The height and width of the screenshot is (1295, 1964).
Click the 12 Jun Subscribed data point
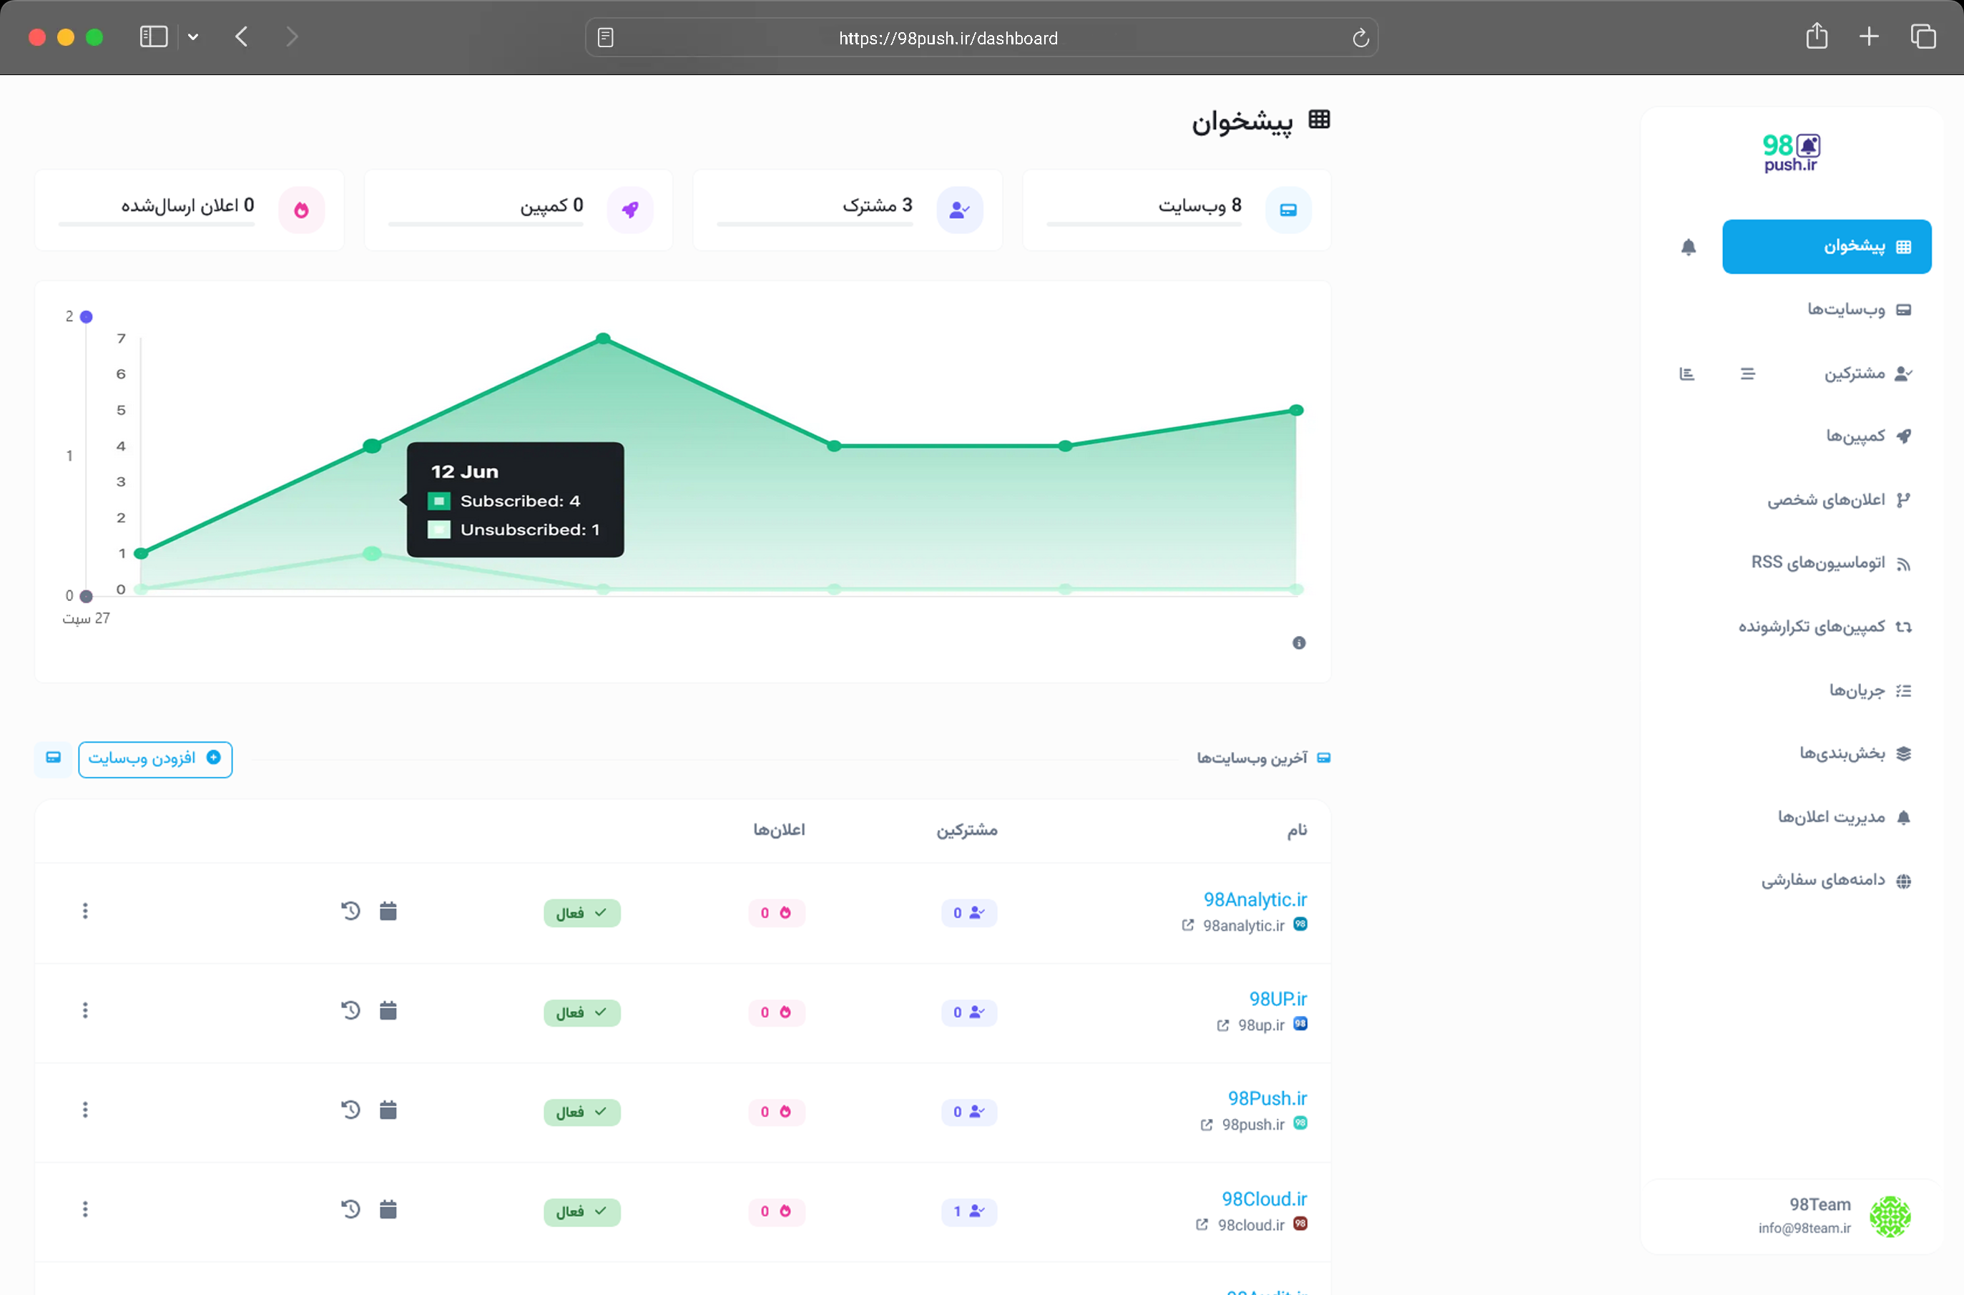coord(373,446)
